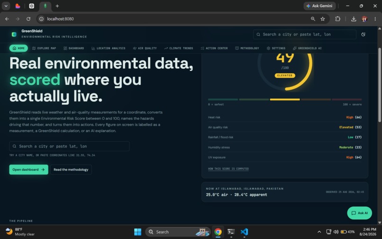Open the zoom magnifier icon in address bar
The image size is (382, 239).
click(313, 19)
